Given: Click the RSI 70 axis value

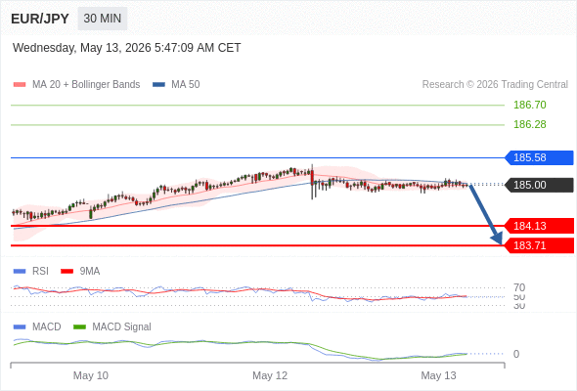Looking at the screenshot, I should [x=519, y=287].
